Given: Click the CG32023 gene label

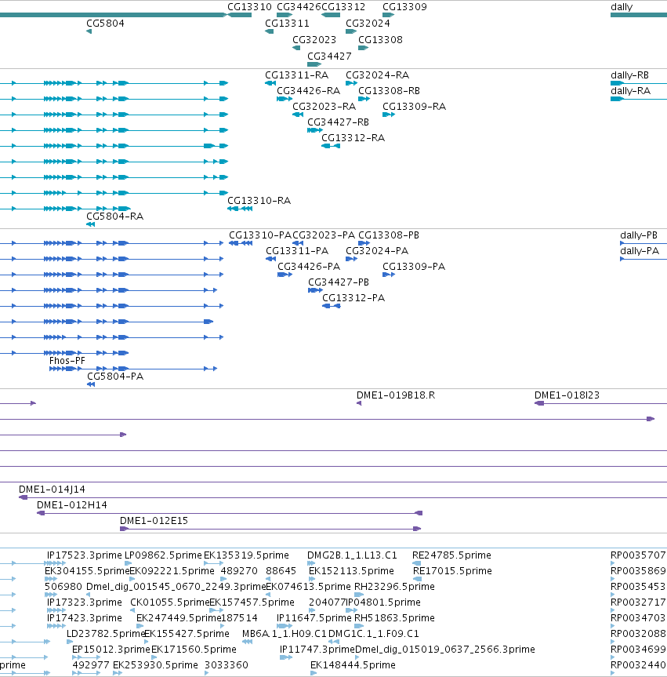Looking at the screenshot, I should (314, 40).
